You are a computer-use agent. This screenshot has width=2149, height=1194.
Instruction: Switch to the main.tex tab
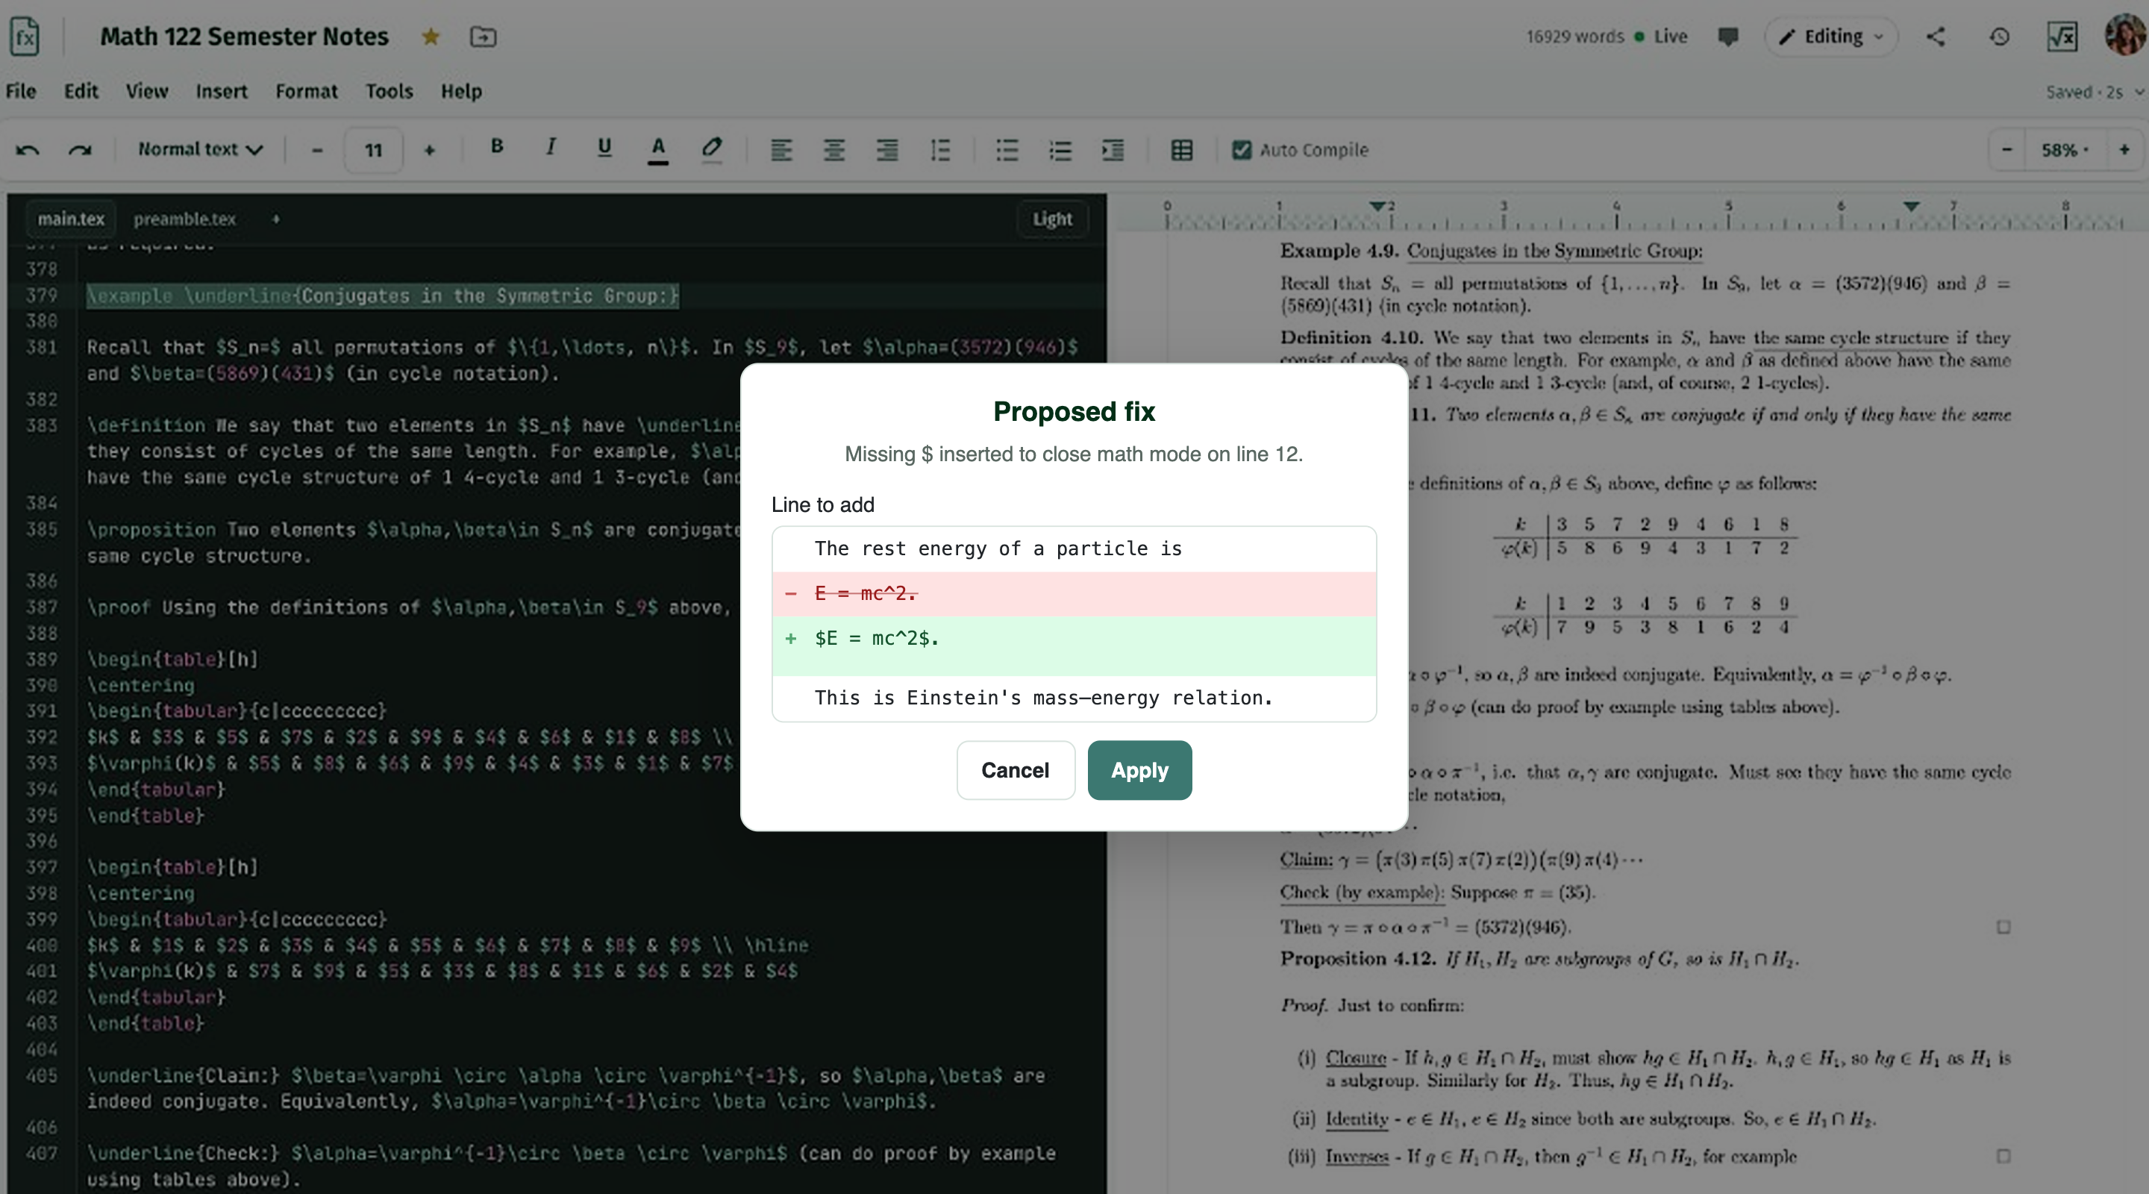coord(71,219)
